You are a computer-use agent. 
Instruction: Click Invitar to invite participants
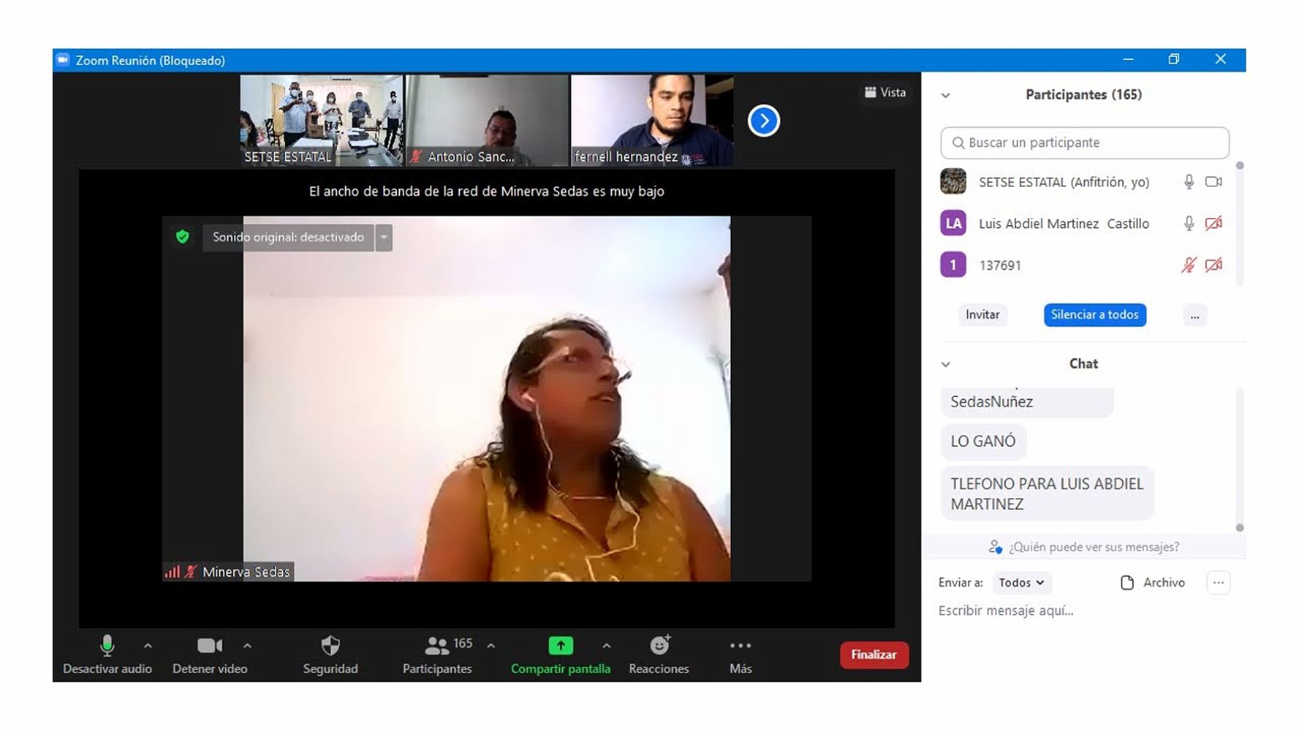coord(982,314)
